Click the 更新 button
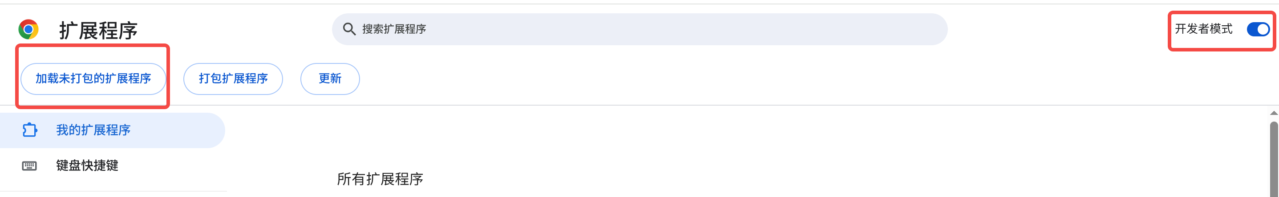The width and height of the screenshot is (1279, 197). tap(330, 79)
